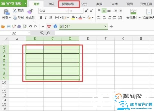The height and width of the screenshot is (111, 154).
Task: Click the clear format eraser icon
Action: tap(89, 17)
